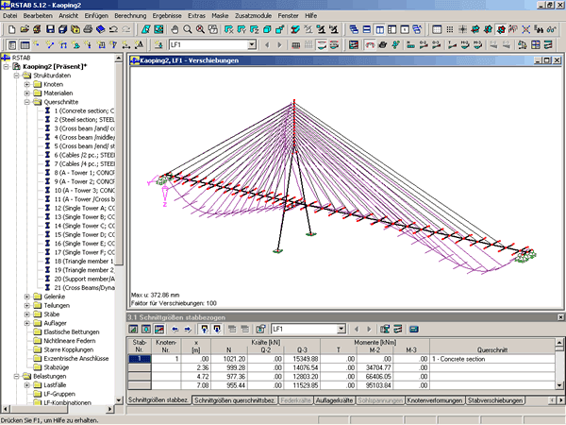Open the LF1 load case dropdown in main toolbar

251,44
